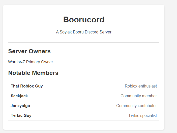Click the Warrior-Z Primary Owner text
Screen dimensions: 177x133
click(x=31, y=62)
